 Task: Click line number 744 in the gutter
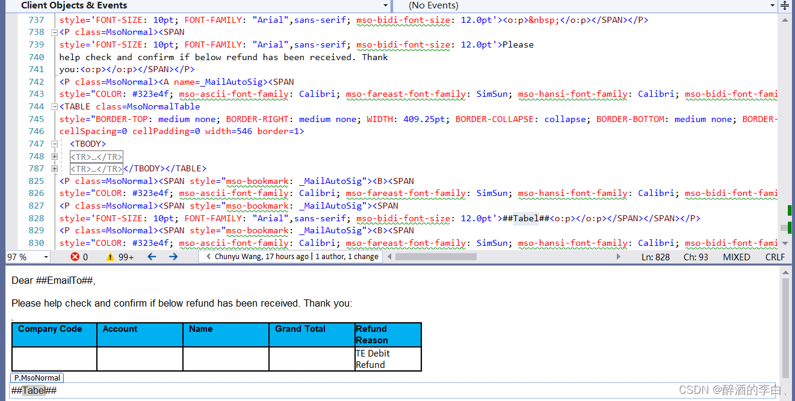click(36, 107)
